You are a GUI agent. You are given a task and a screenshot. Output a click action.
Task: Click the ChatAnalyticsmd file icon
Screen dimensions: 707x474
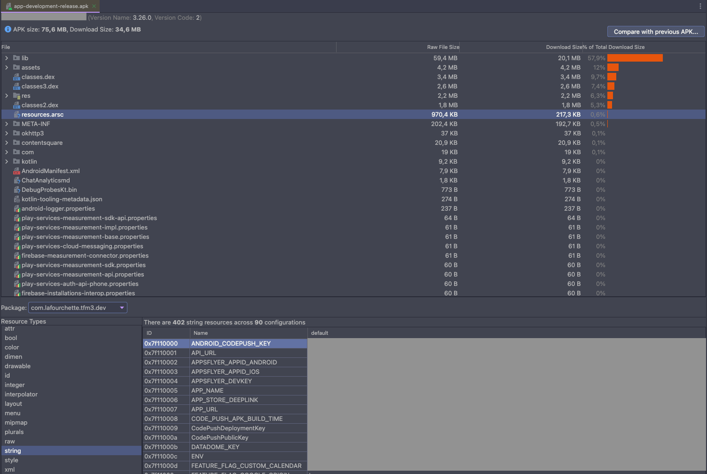[x=17, y=181]
